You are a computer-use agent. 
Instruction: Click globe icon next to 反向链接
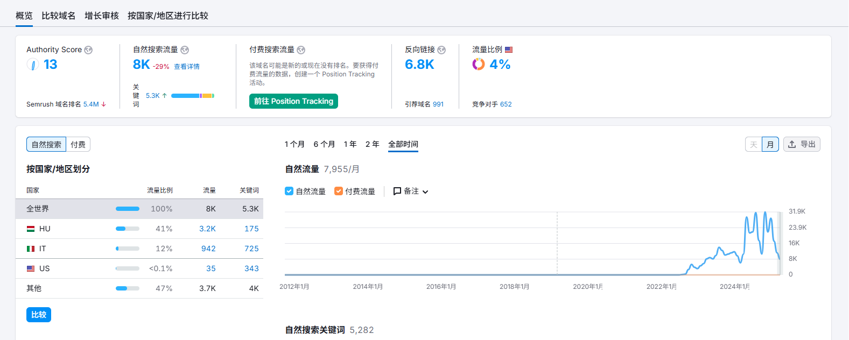(441, 50)
